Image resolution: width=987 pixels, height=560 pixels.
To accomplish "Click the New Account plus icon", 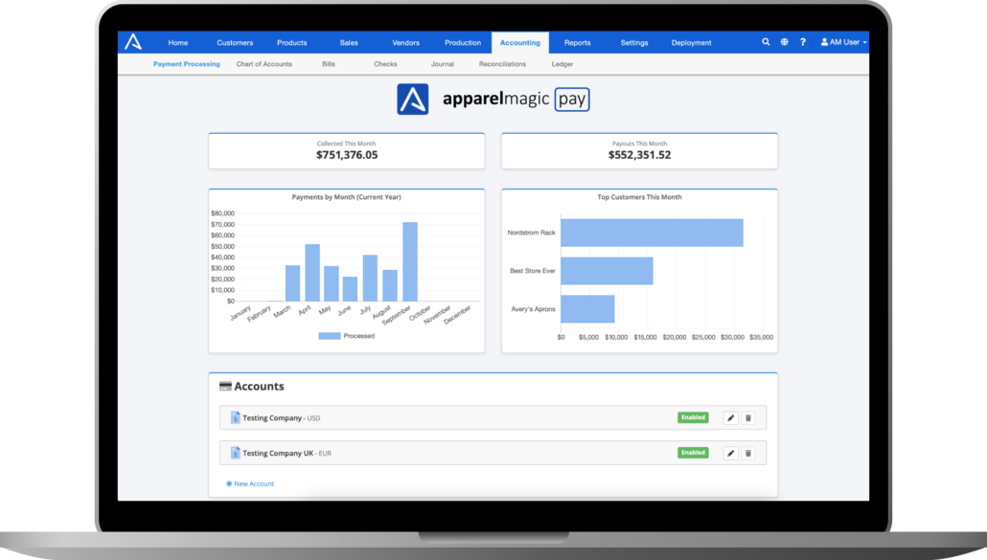I will pos(229,484).
